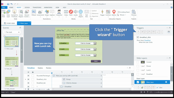174x98 pixels.
Task: Open the Dinner 'Click to choose' dropdown
Action: coord(95,55)
